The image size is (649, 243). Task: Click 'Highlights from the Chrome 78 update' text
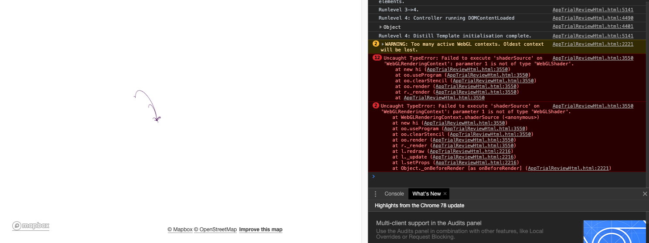pyautogui.click(x=419, y=206)
